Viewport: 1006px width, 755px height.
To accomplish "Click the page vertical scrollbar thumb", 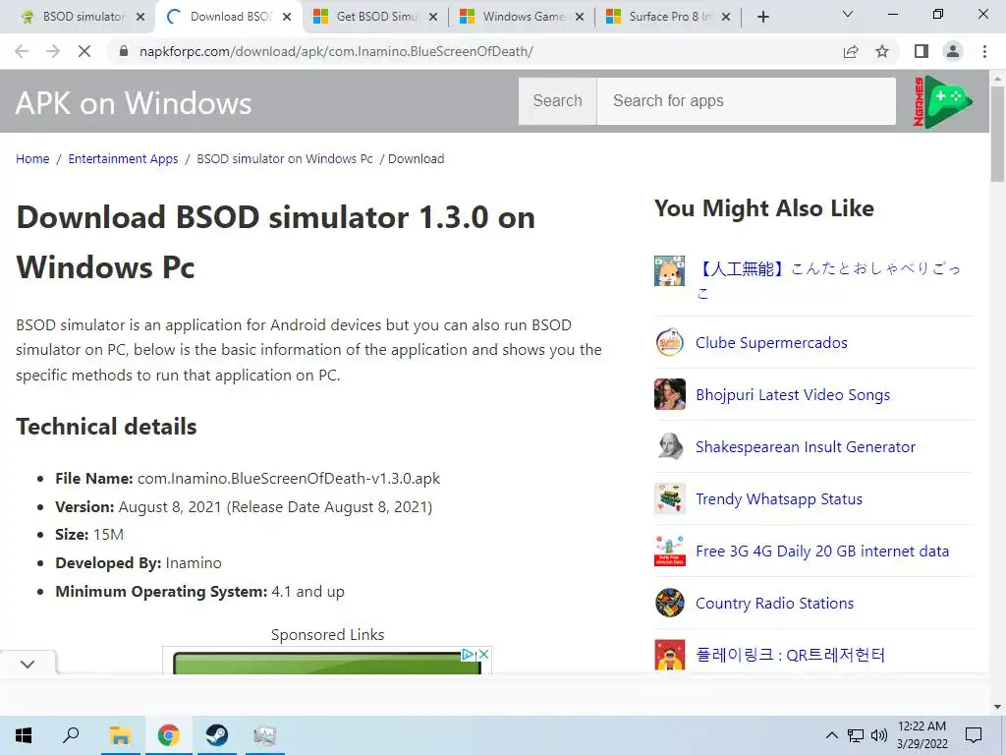I will pos(998,134).
